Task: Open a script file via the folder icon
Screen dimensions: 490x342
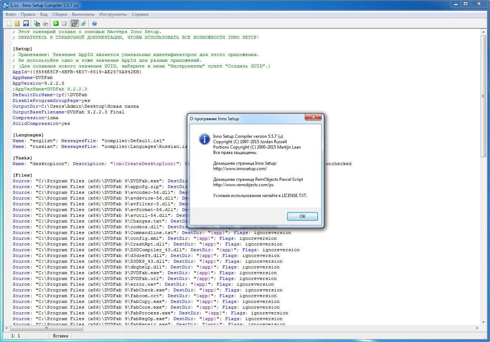Action: pos(17,23)
